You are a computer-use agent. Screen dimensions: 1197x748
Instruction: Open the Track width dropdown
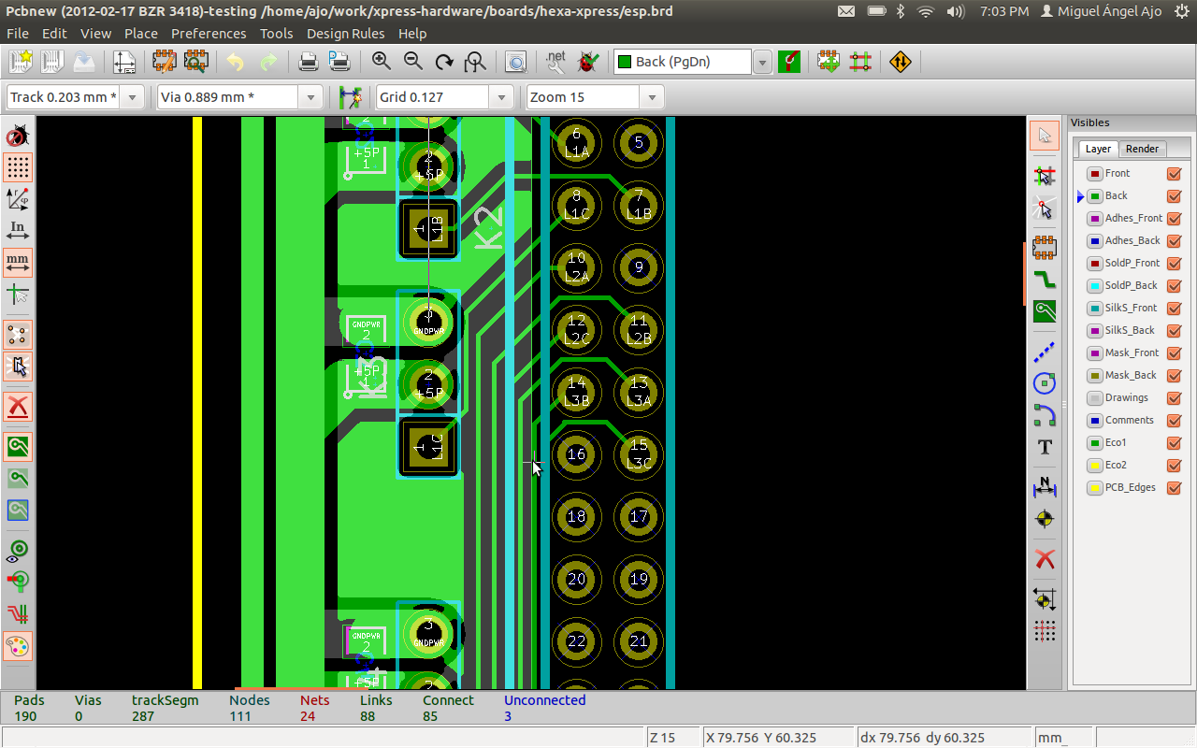tap(132, 97)
